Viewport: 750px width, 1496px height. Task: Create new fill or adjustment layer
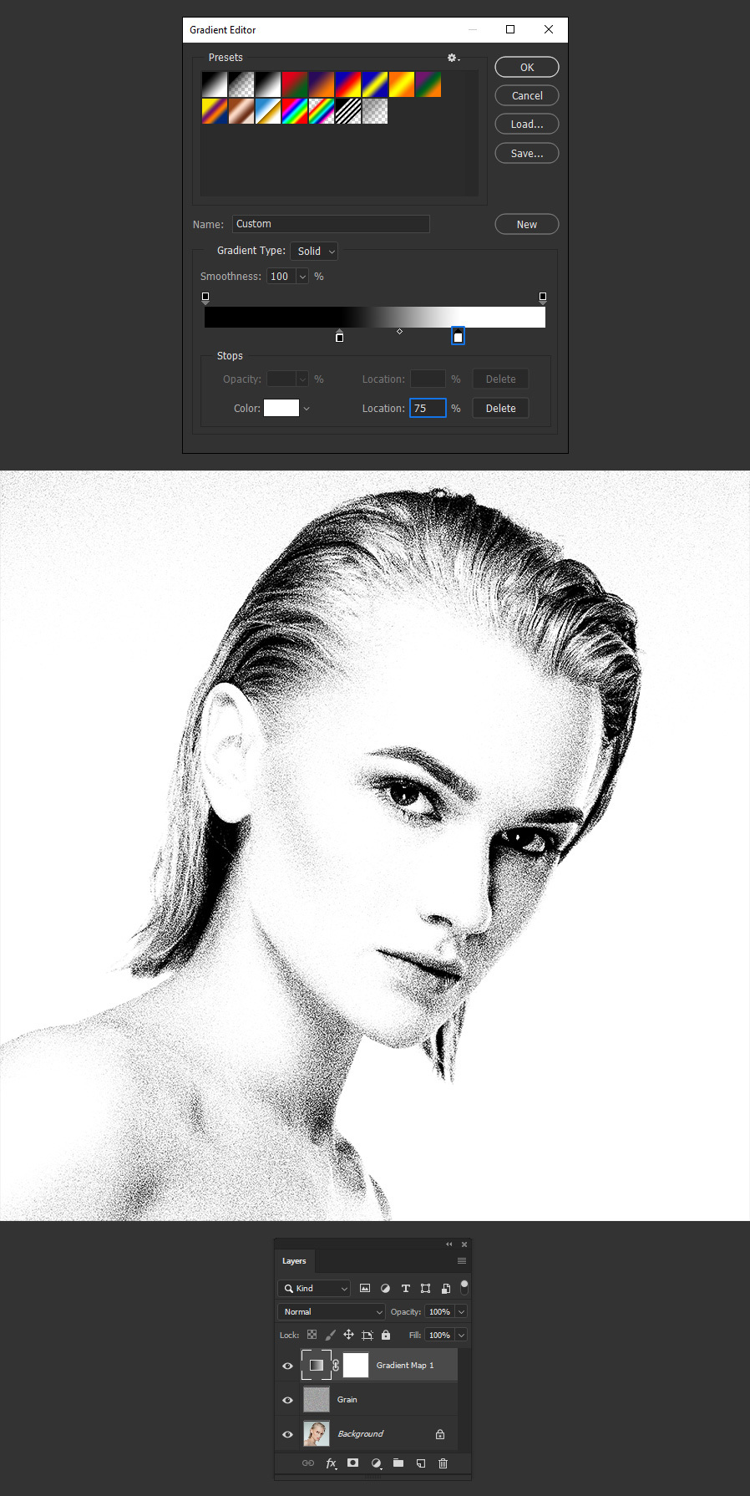(x=376, y=1463)
